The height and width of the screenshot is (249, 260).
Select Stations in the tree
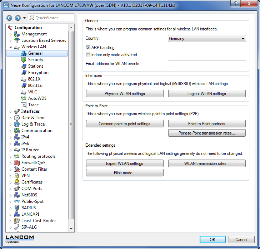pos(36,66)
